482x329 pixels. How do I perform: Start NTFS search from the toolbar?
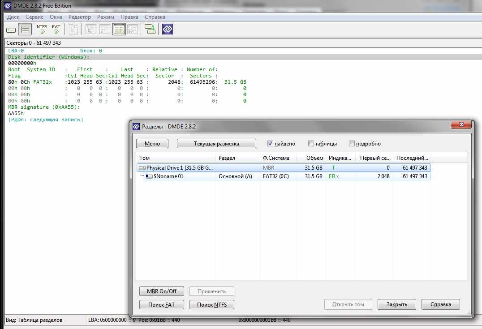point(42,30)
